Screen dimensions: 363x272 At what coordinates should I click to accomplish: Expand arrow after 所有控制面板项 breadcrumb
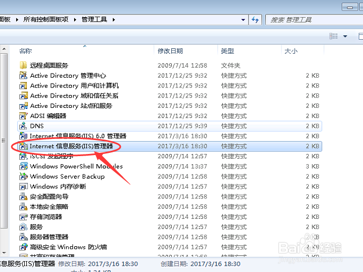[x=75, y=20]
